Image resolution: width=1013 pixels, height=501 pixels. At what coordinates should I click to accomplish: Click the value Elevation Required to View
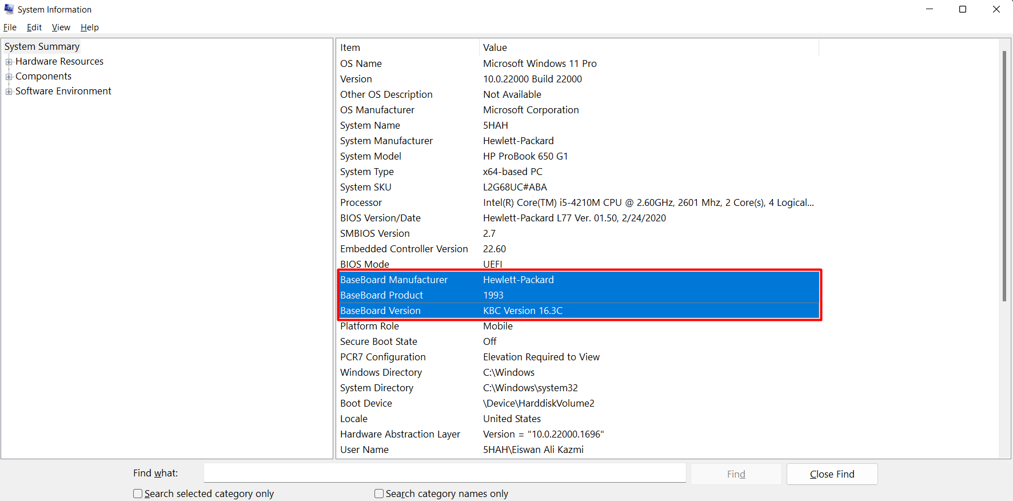pos(541,357)
